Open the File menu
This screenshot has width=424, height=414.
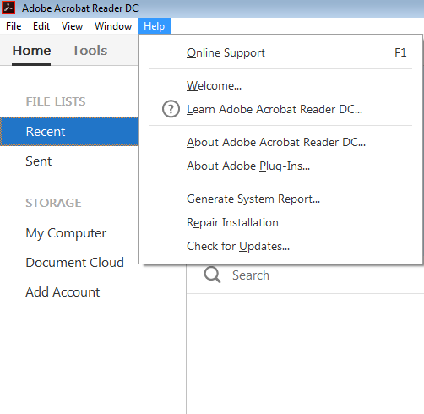pos(14,26)
